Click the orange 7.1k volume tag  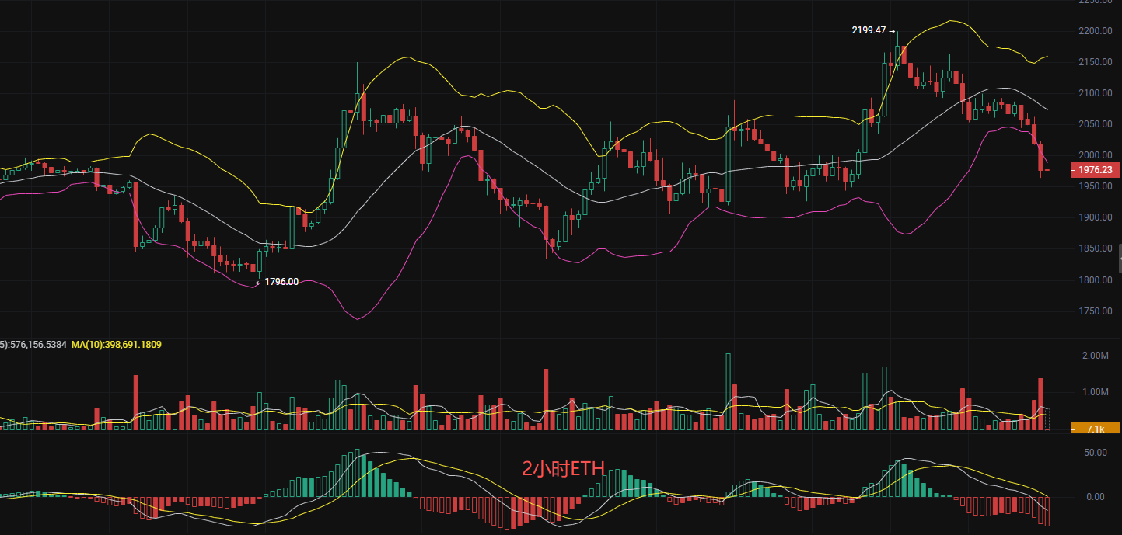point(1096,428)
